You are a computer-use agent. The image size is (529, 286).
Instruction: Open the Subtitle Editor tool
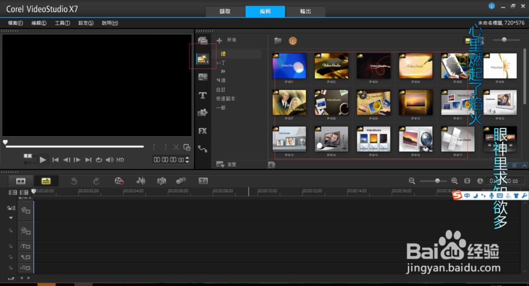pos(203,181)
